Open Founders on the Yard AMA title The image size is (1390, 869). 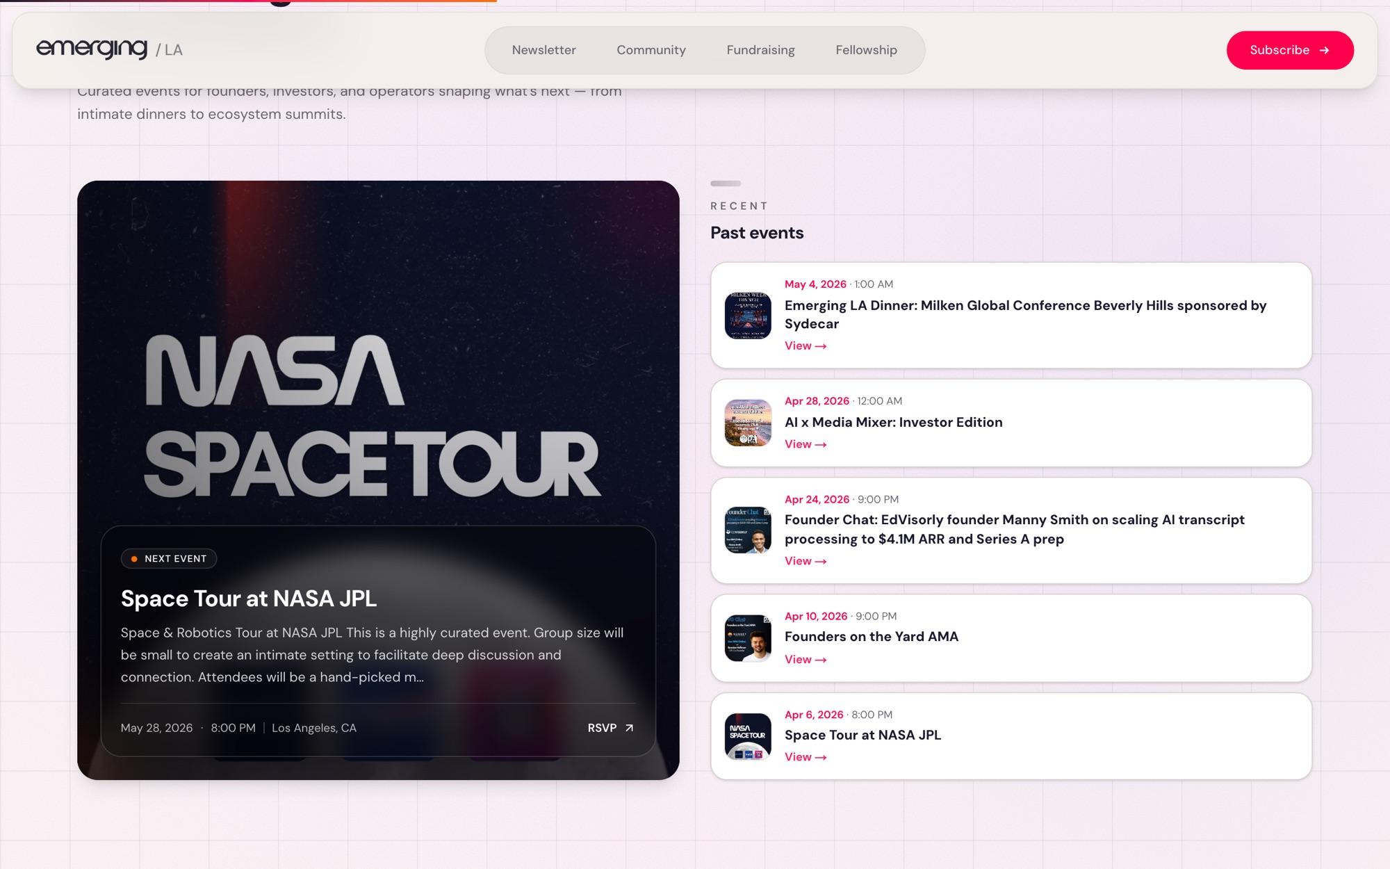point(872,636)
